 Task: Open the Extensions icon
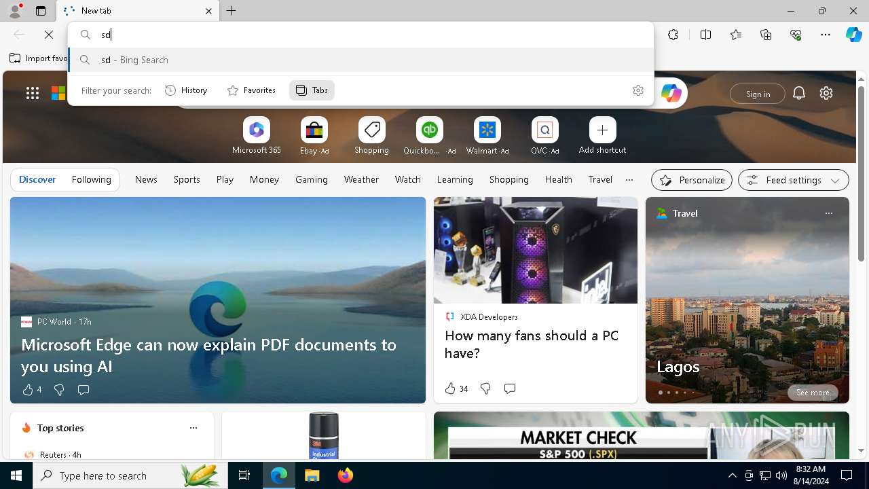point(673,35)
